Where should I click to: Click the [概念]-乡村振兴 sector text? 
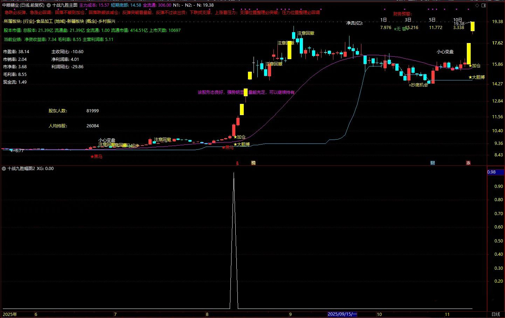pos(100,21)
